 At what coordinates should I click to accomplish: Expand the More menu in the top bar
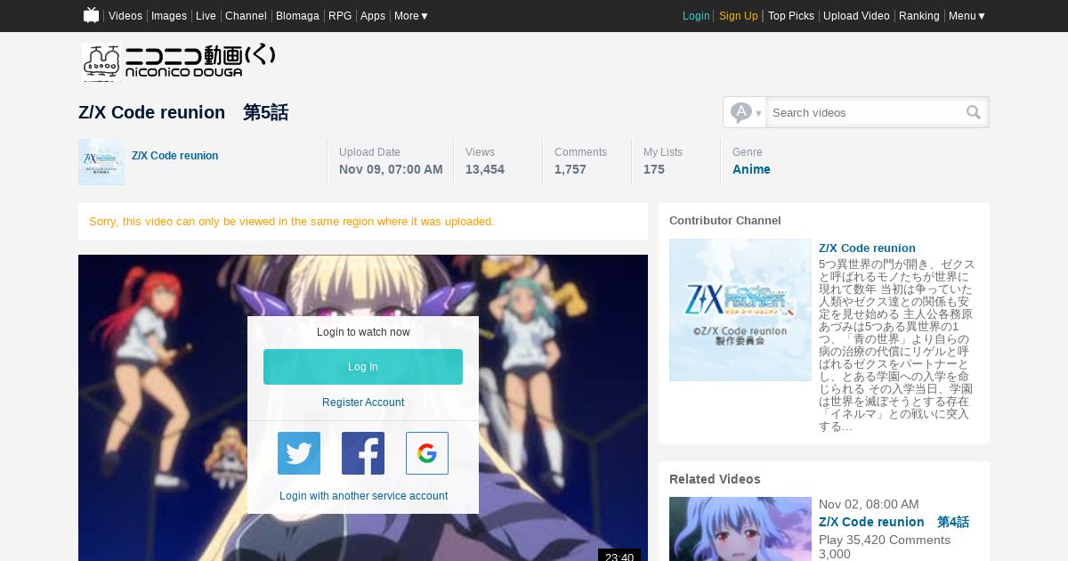click(411, 16)
